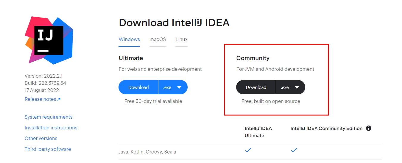Open the Community .exe format dropdown
This screenshot has height=163, width=402.
291,87
